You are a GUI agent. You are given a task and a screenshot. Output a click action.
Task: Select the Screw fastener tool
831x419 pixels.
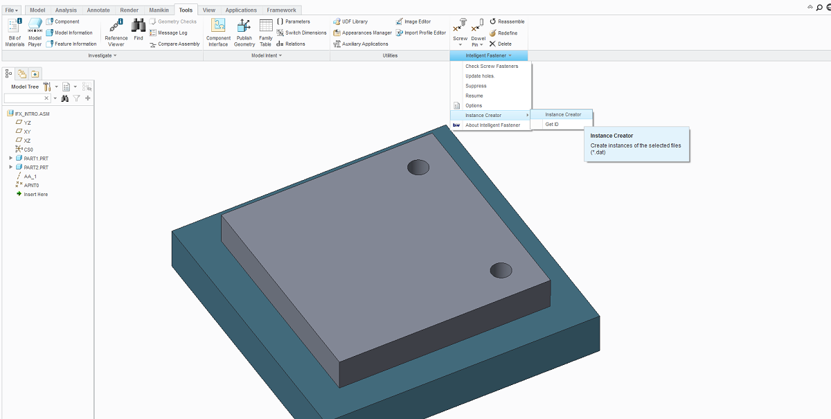(x=459, y=26)
